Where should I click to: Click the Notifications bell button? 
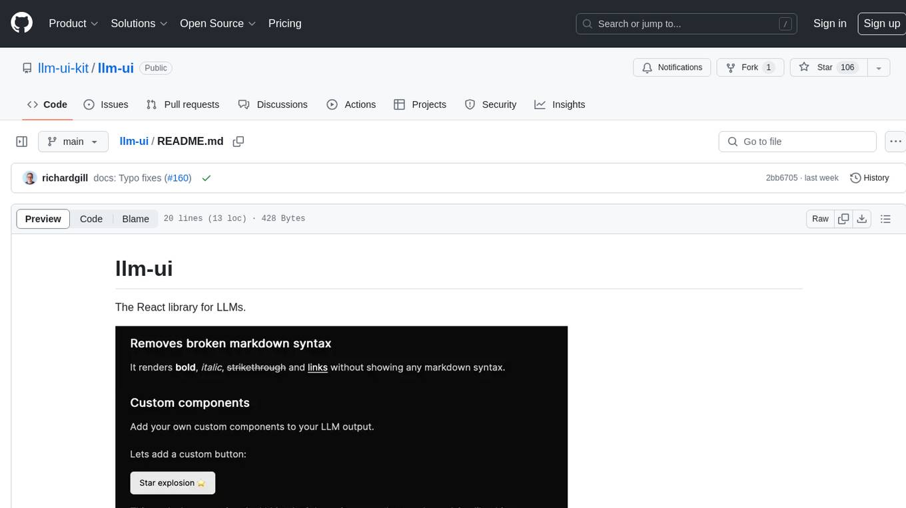pos(672,68)
